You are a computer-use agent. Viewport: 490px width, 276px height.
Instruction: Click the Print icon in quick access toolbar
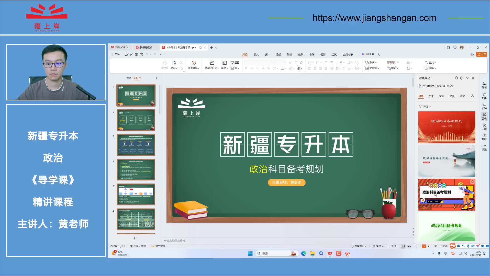(x=136, y=54)
